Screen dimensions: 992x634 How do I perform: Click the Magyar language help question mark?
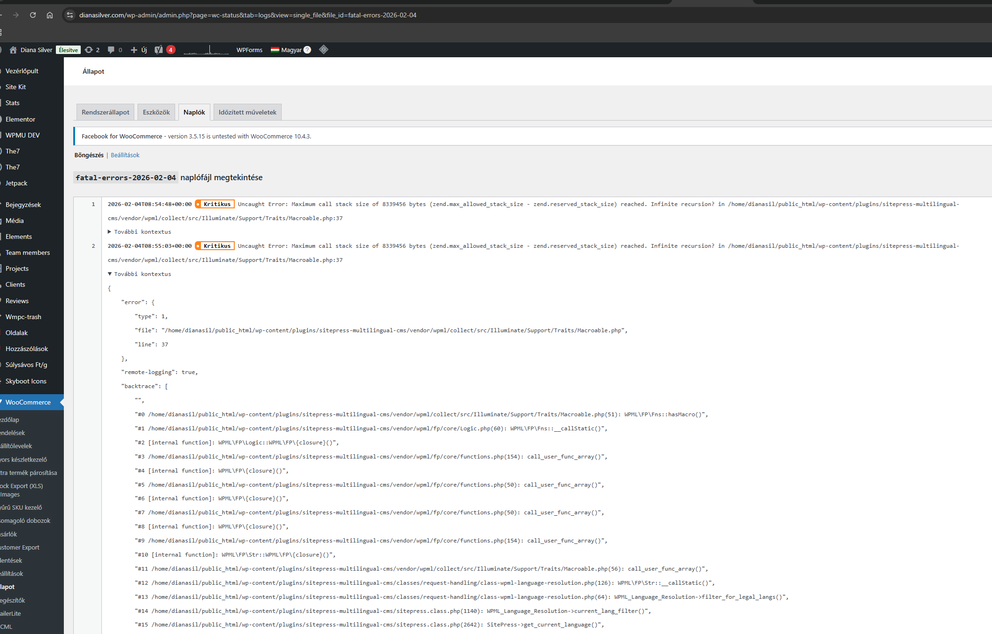tap(308, 50)
